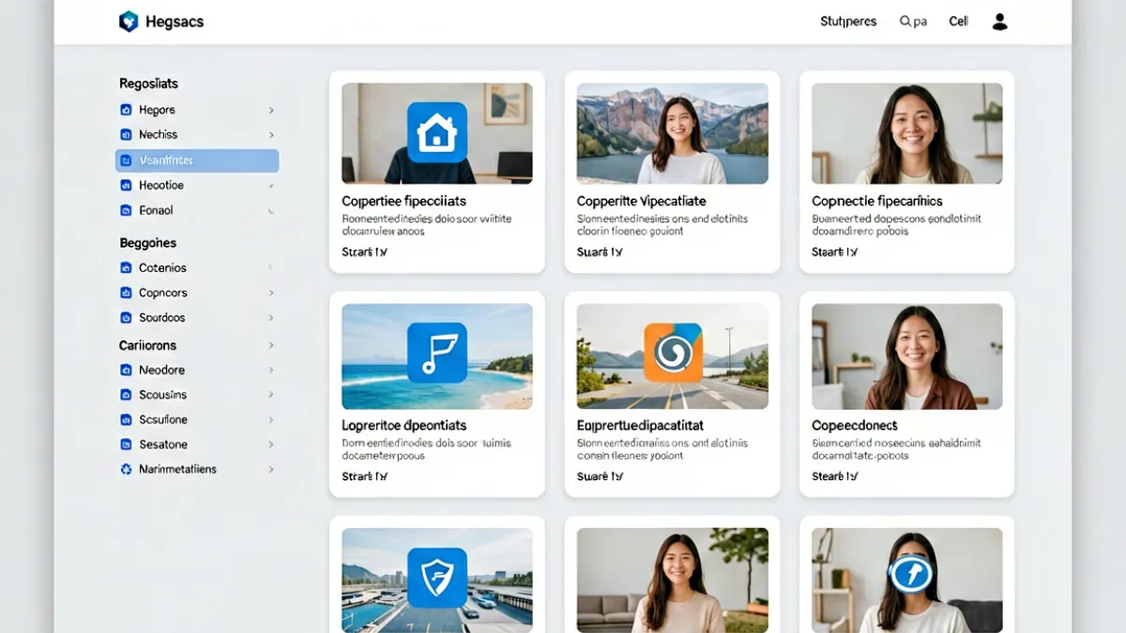Click the circular lightning bolt icon
1126x633 pixels.
point(911,574)
